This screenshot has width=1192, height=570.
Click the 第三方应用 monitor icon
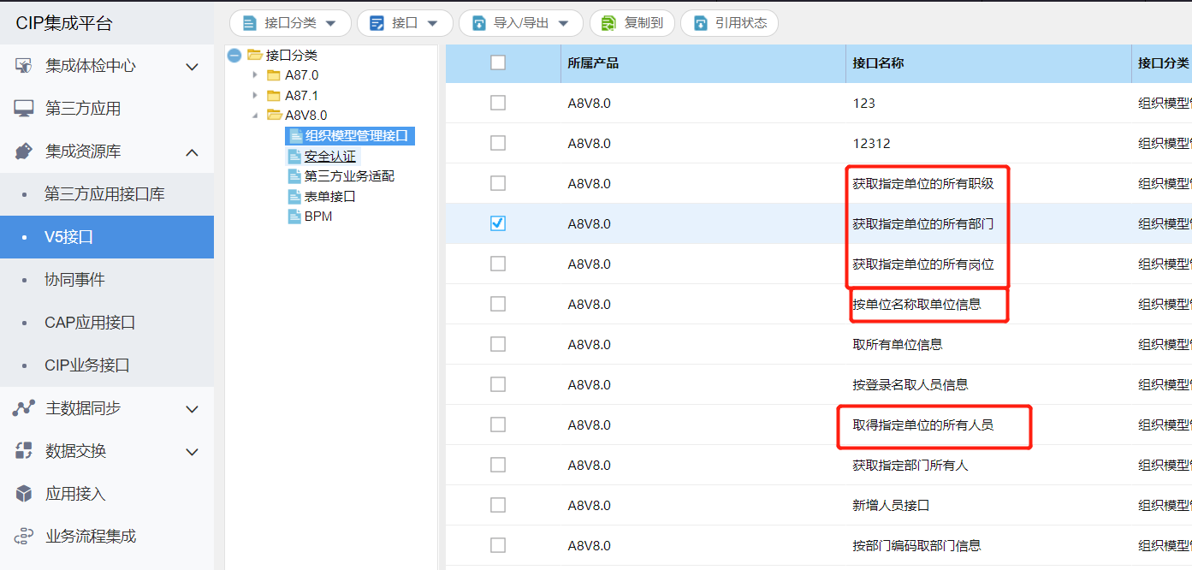tap(24, 109)
